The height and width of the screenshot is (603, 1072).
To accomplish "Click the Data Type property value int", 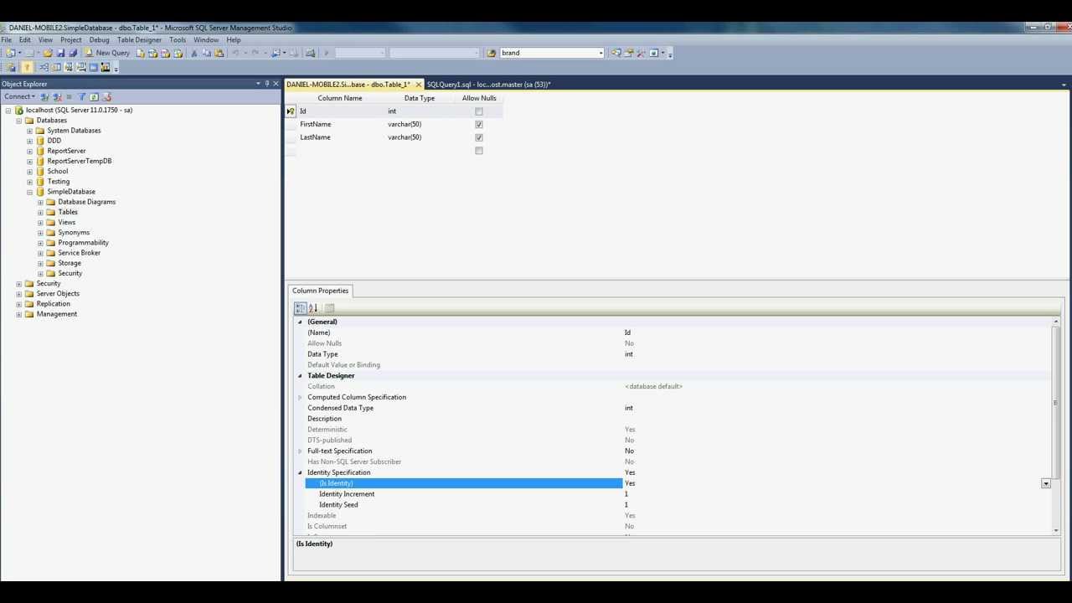I will click(629, 354).
